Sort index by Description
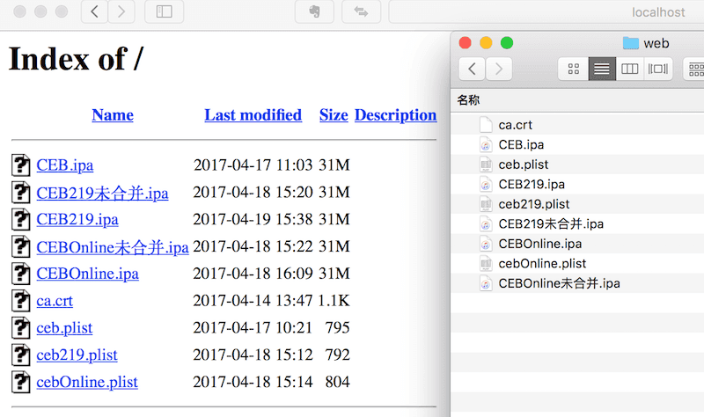The image size is (704, 417). [395, 115]
